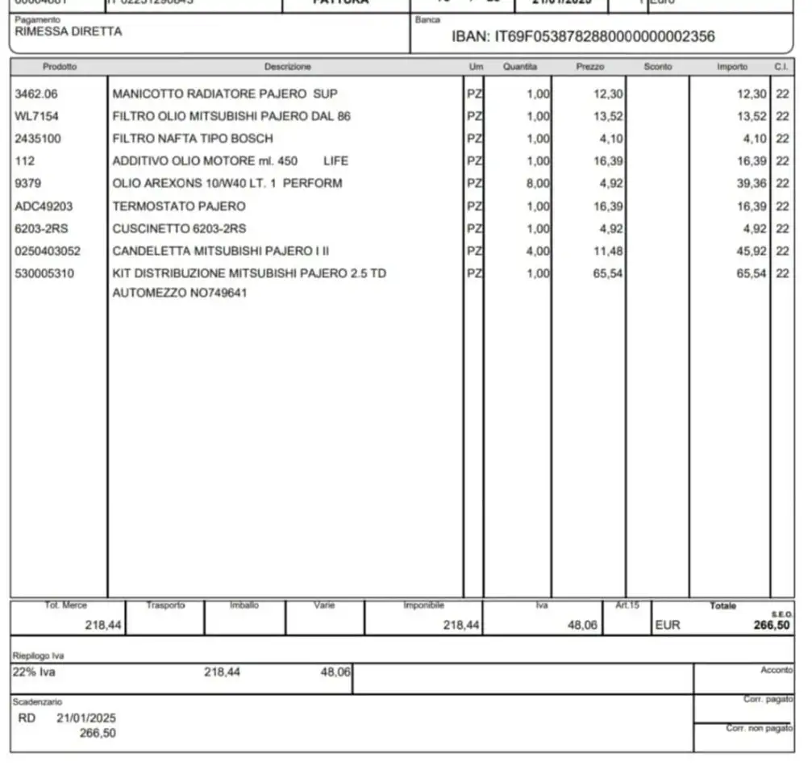Click product code 530005310
Screen dimensions: 812x774
pos(44,273)
